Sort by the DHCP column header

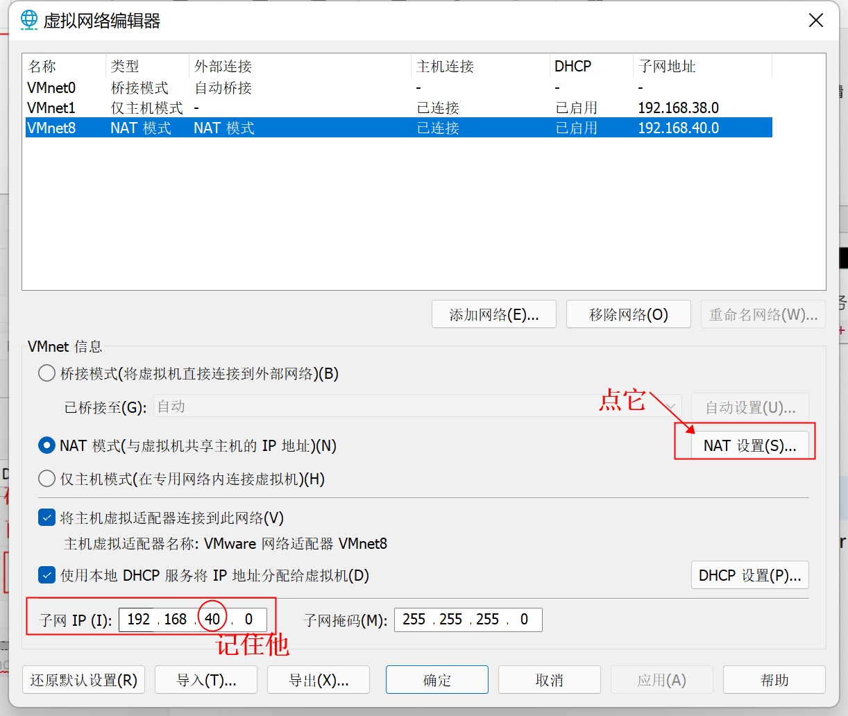tap(591, 67)
